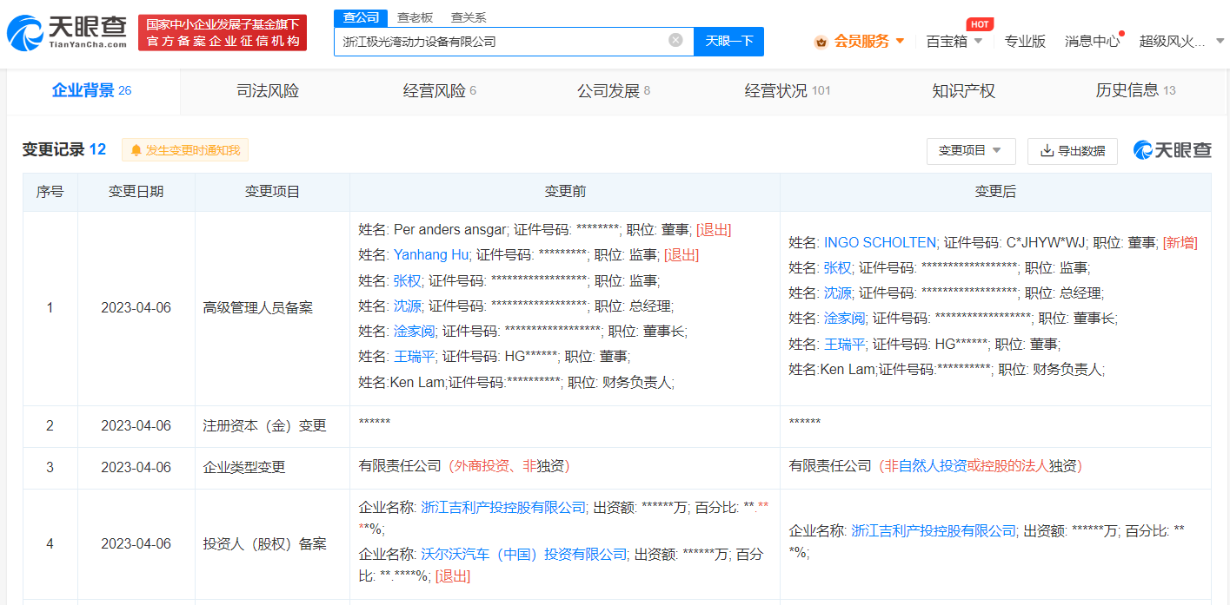Open the 变更项目 filter dropdown

(971, 150)
